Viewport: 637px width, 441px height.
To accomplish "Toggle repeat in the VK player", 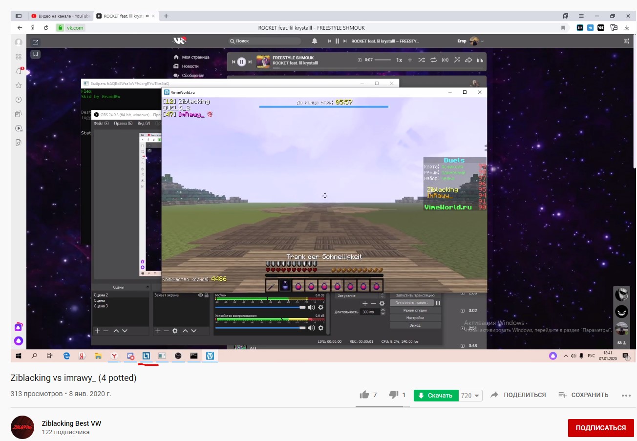I will coord(433,60).
